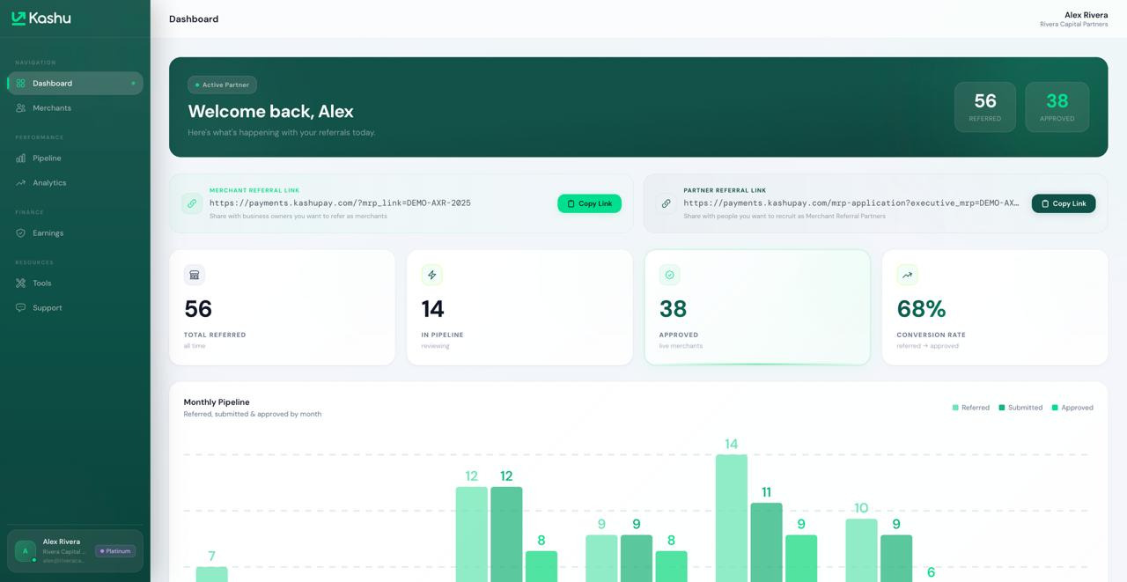Open the Conversion Rate stat card
Viewport: 1127px width, 582px height.
pos(995,307)
